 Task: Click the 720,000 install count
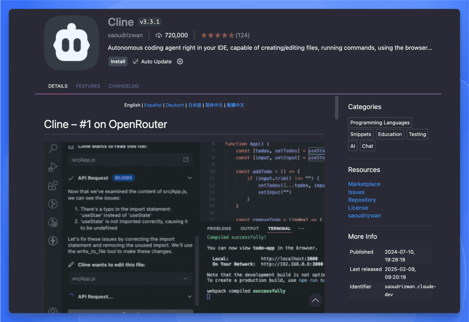coord(176,35)
